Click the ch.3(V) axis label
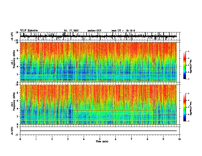202x156 pixels. (x=12, y=131)
